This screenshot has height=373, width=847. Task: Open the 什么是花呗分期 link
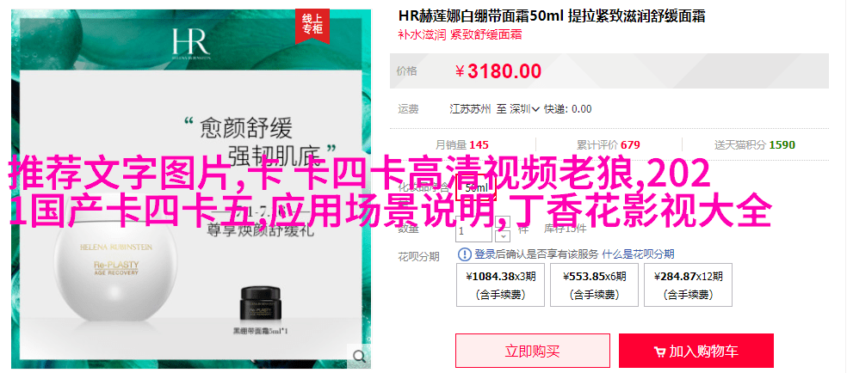[638, 254]
